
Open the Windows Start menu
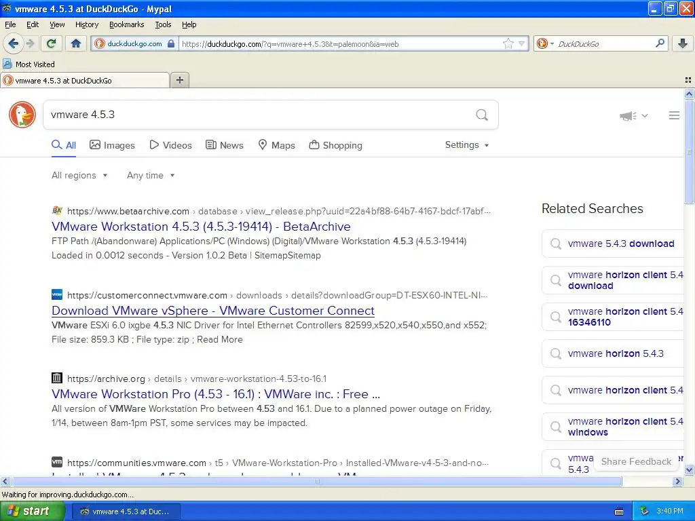(x=33, y=511)
